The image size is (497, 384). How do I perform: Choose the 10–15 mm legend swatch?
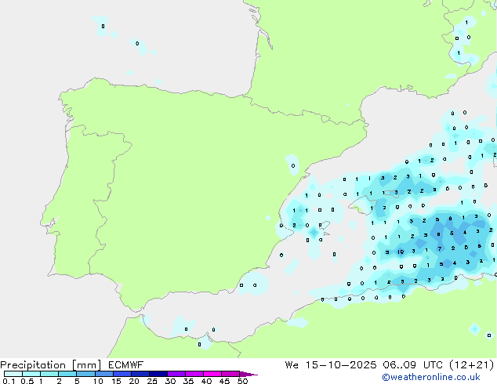[x=103, y=374]
